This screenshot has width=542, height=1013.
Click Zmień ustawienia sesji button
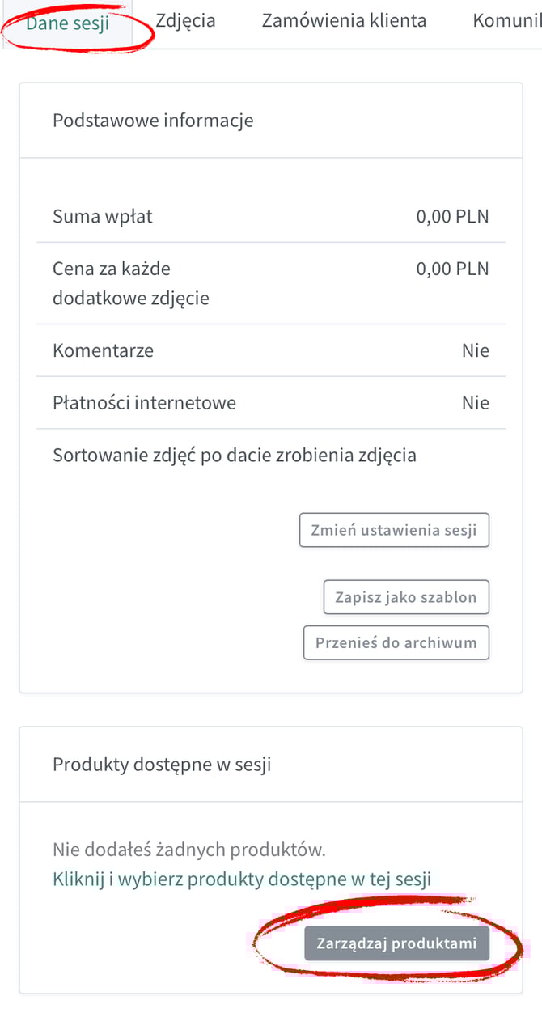pos(394,531)
